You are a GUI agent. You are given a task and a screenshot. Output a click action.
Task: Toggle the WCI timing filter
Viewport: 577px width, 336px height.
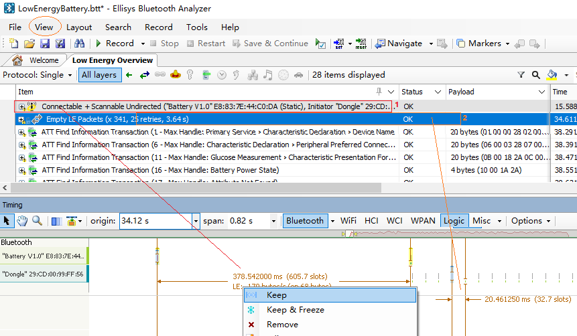394,221
